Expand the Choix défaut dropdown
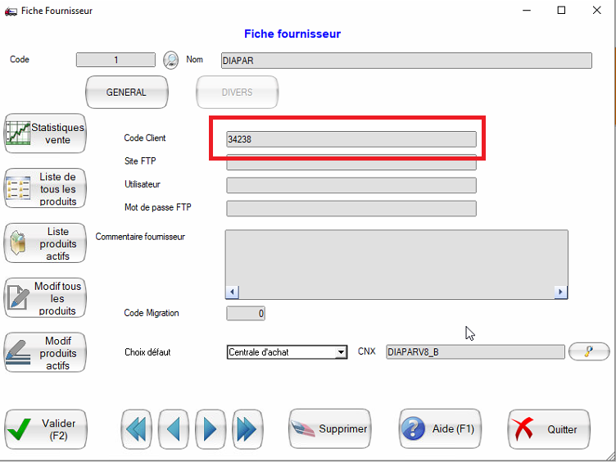The image size is (616, 462). coord(341,352)
